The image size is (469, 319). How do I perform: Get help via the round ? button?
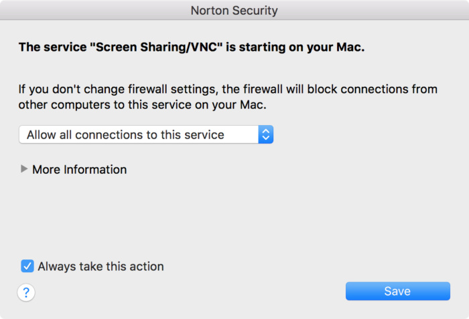click(26, 292)
